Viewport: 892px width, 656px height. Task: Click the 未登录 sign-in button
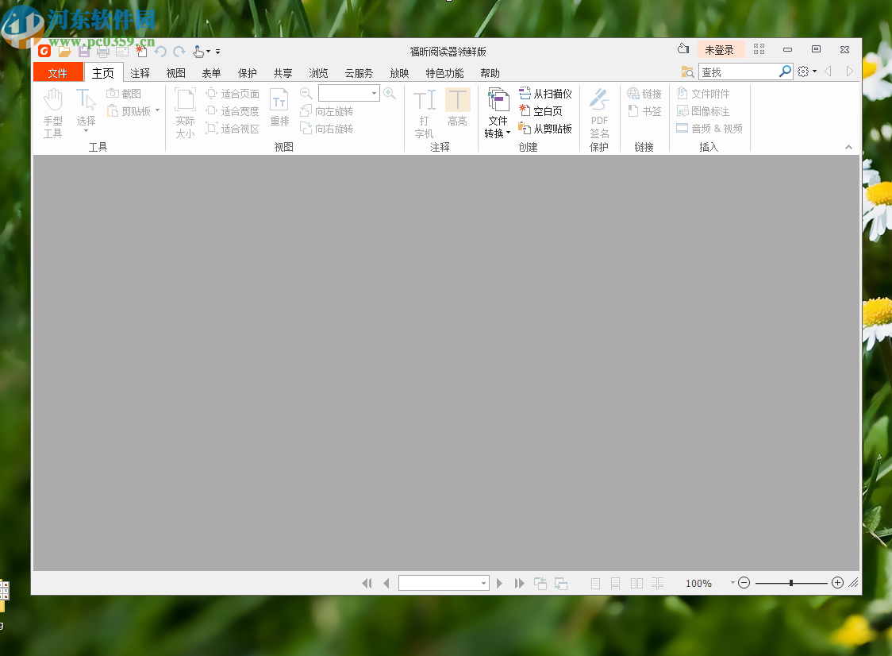[x=720, y=50]
